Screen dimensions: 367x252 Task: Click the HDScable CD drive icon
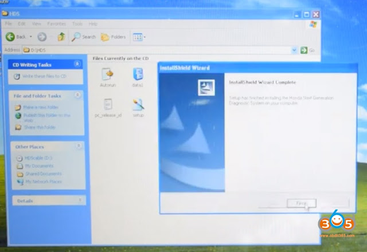click(19, 158)
